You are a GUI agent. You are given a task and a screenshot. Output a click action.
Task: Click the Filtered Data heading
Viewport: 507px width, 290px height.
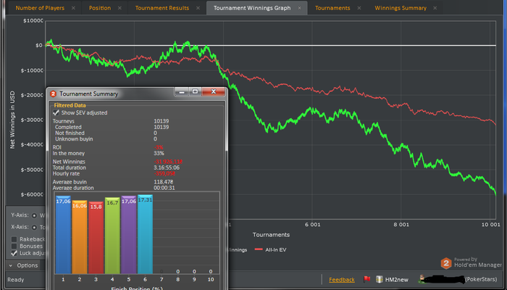[x=70, y=105]
